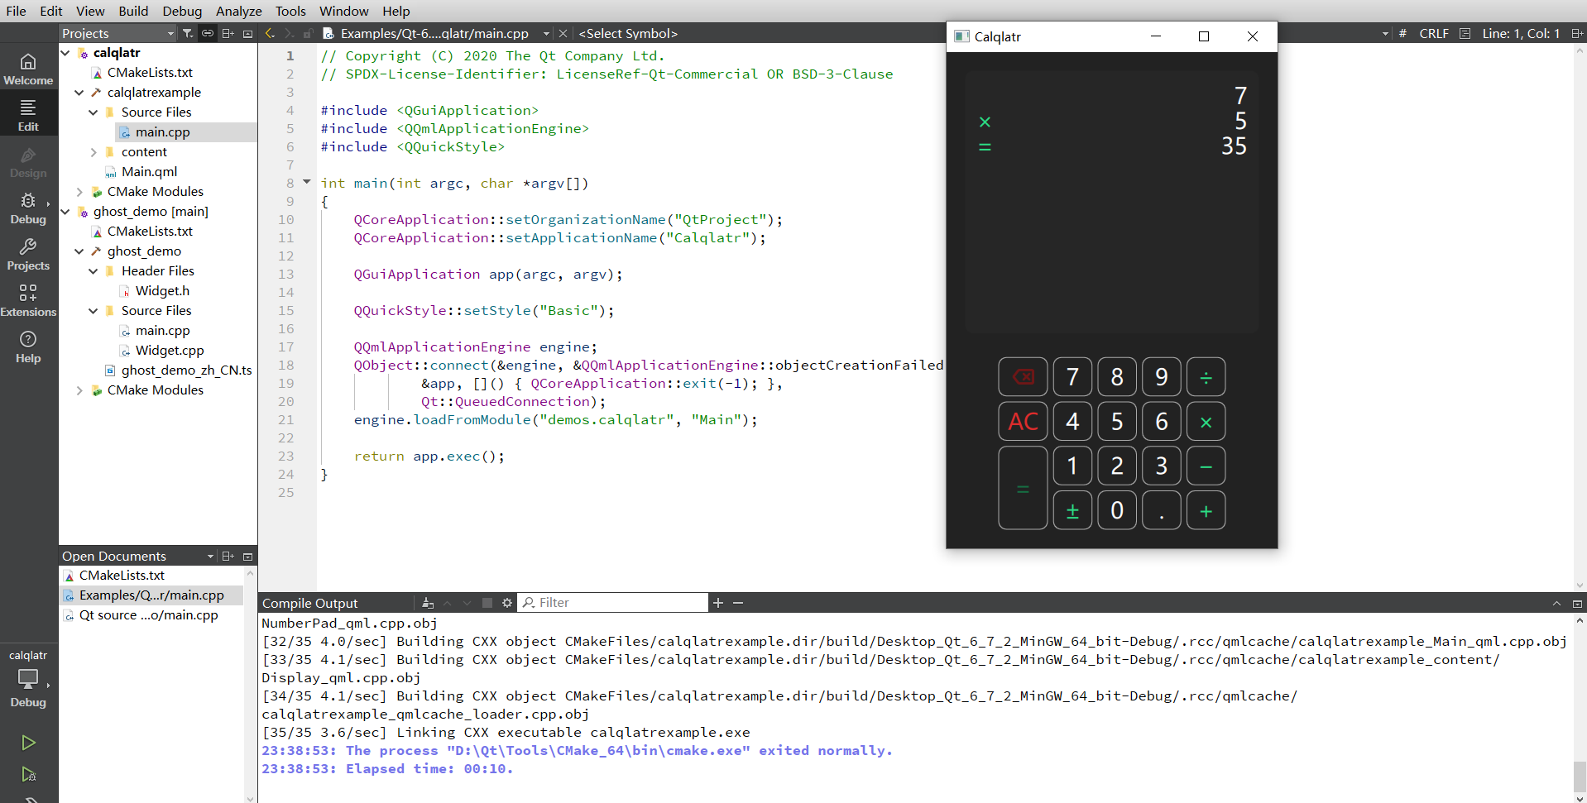Click the divide key in Calqlatr
The height and width of the screenshot is (803, 1587).
1206,377
